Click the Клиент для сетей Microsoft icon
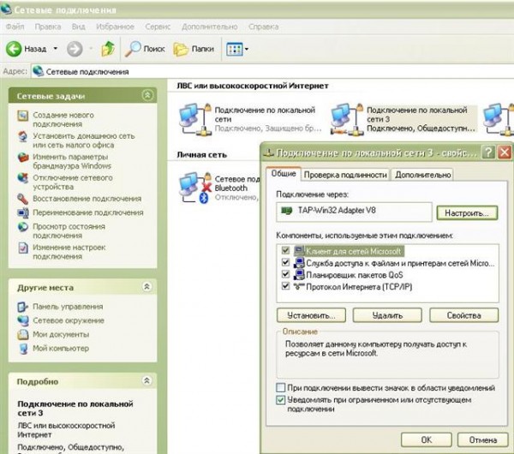514x454 pixels. [x=299, y=251]
